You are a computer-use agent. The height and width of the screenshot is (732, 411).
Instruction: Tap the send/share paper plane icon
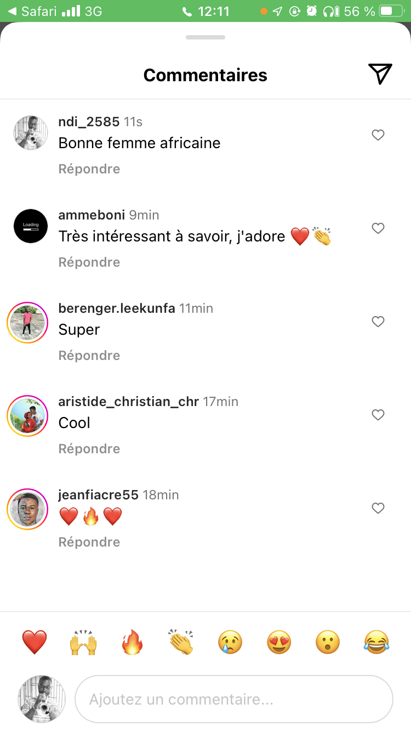tap(380, 74)
